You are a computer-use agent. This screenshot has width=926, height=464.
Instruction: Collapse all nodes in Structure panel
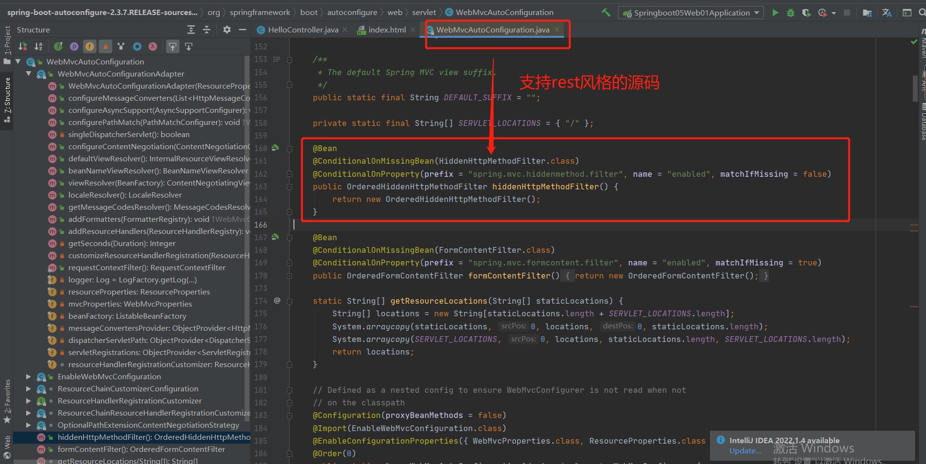tap(207, 30)
